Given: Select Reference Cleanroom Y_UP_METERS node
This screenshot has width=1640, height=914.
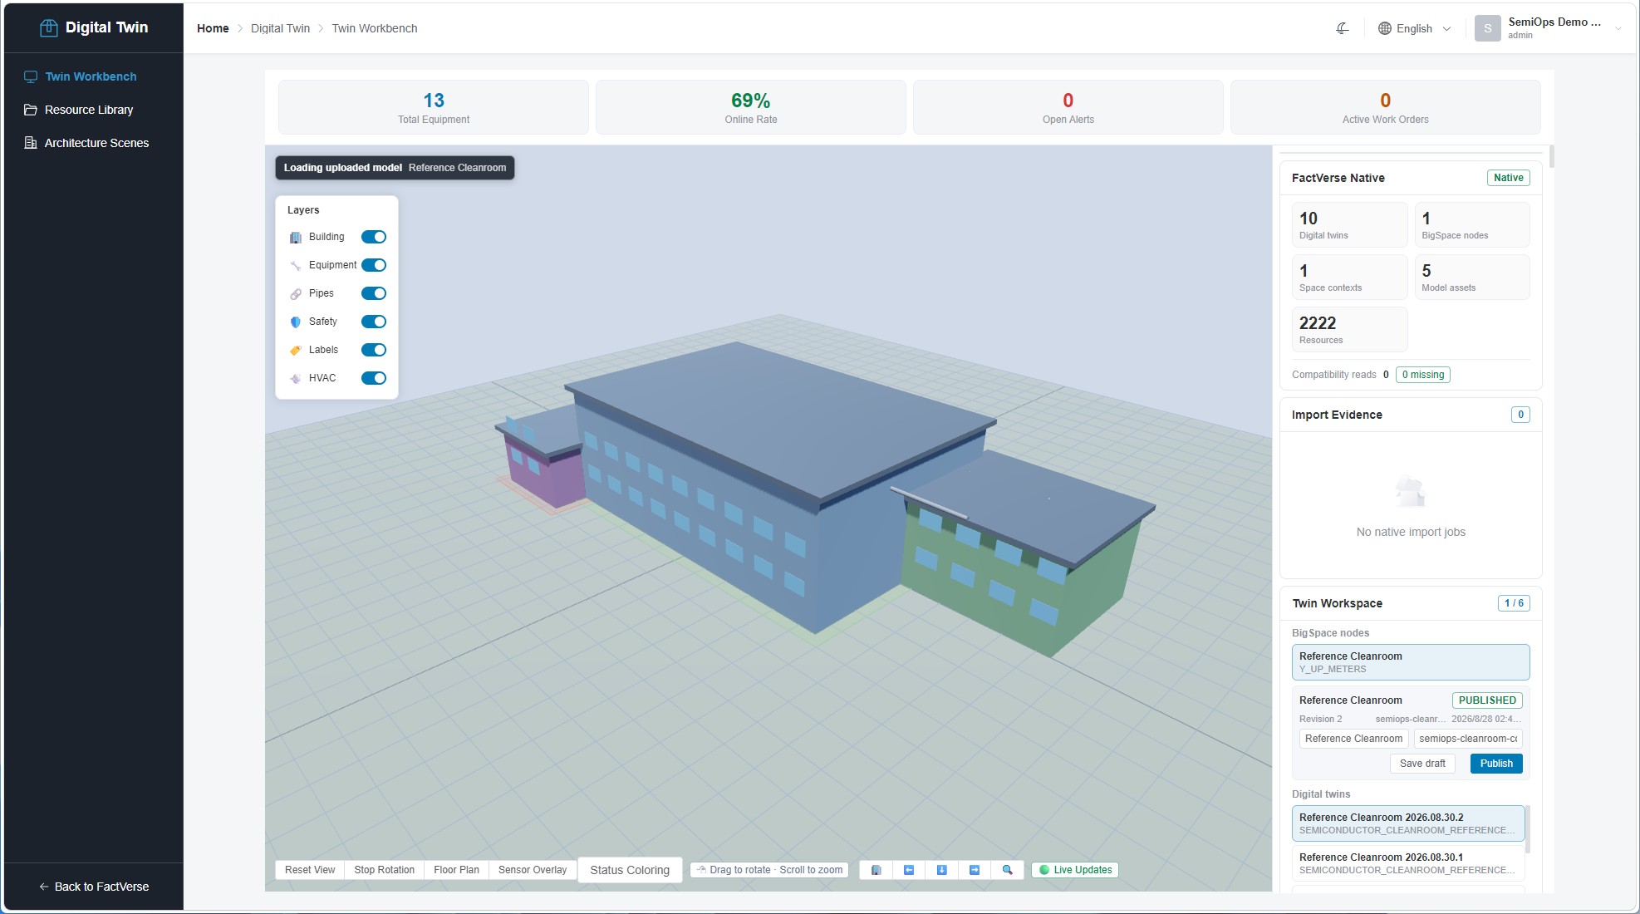Looking at the screenshot, I should tap(1411, 662).
